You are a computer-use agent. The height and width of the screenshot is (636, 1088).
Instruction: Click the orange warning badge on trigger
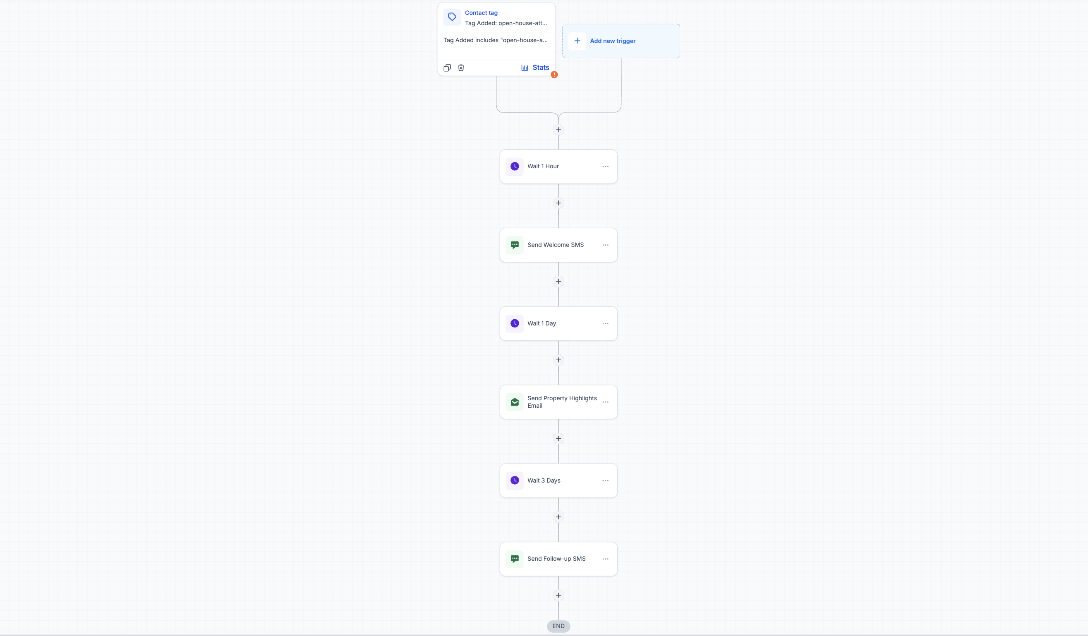[x=554, y=75]
